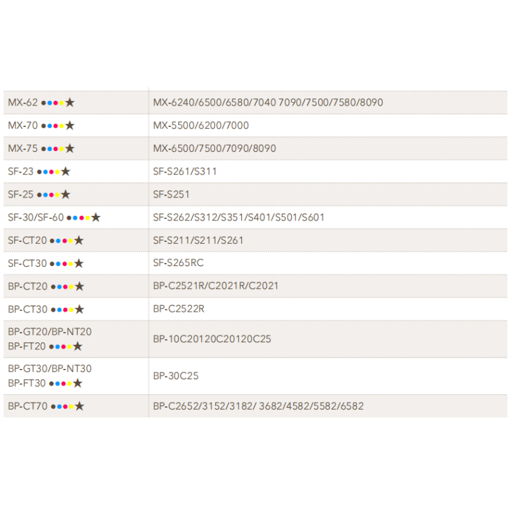This screenshot has width=508, height=508.
Task: Click the star after SF-30/SF-60
Action: tap(95, 217)
